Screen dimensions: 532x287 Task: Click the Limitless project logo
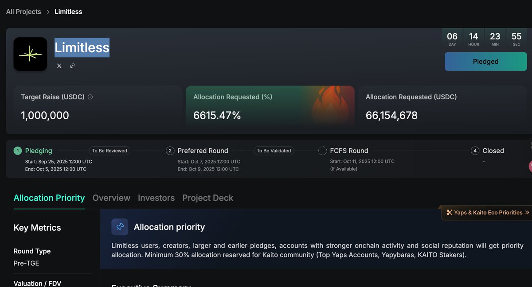click(x=30, y=54)
